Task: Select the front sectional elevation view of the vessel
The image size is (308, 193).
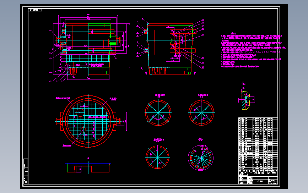Action: click(x=90, y=48)
